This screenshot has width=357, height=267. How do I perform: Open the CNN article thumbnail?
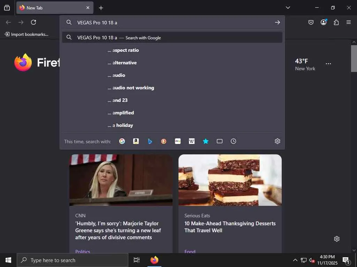coord(121,180)
